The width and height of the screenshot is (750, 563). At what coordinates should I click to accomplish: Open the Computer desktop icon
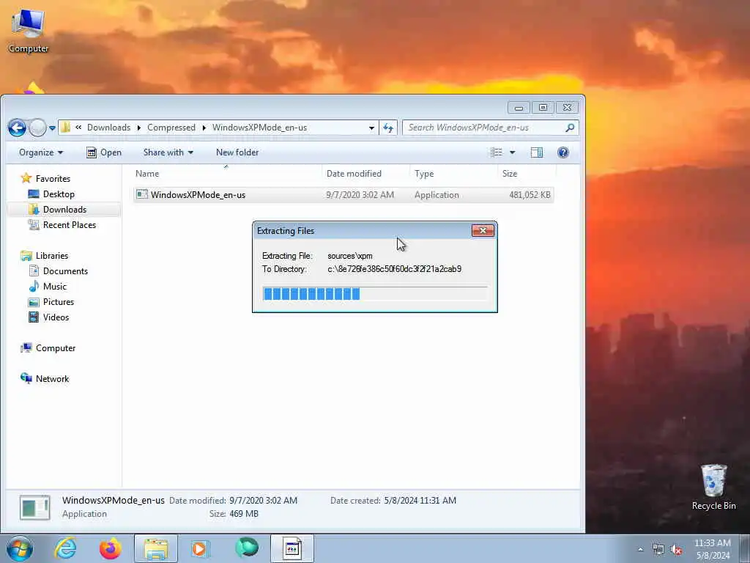coord(29,31)
